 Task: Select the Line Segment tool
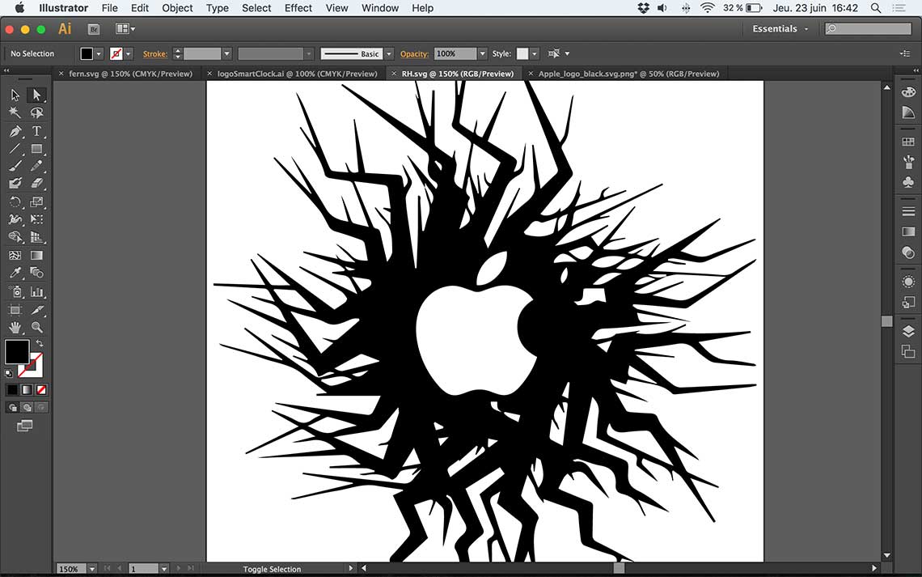15,149
